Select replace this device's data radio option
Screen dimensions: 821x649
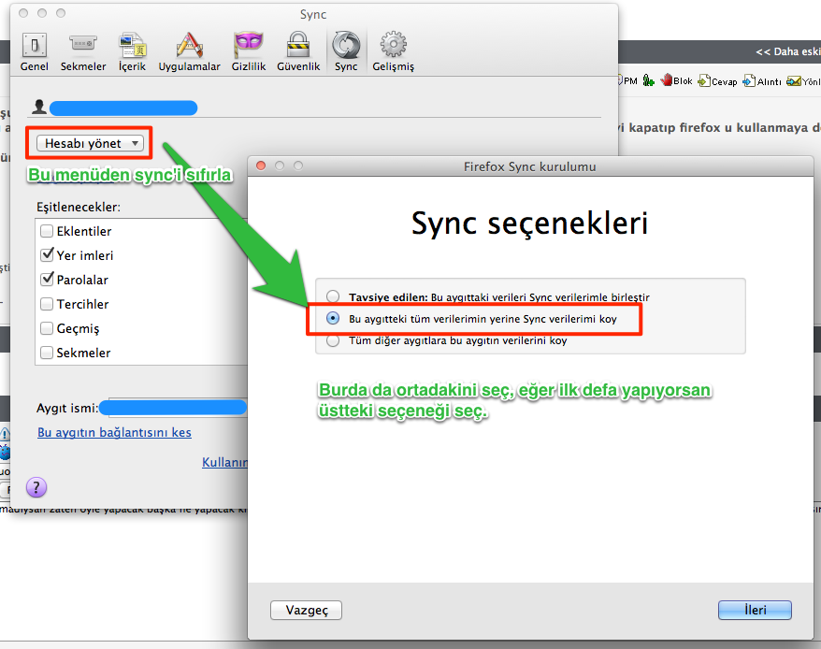coord(333,318)
